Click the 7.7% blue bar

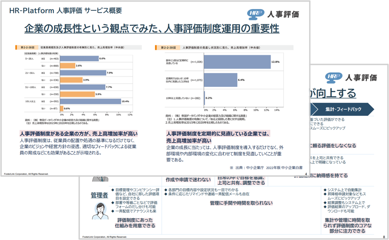coord(83,87)
